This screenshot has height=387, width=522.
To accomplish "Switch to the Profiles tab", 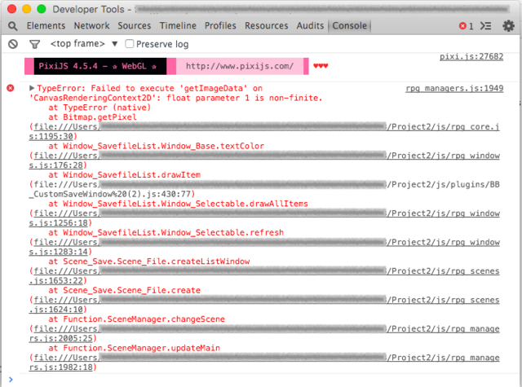I will 220,25.
